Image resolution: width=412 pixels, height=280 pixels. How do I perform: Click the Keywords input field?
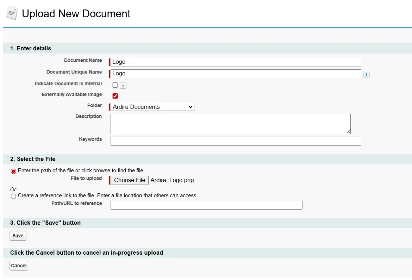point(236,141)
